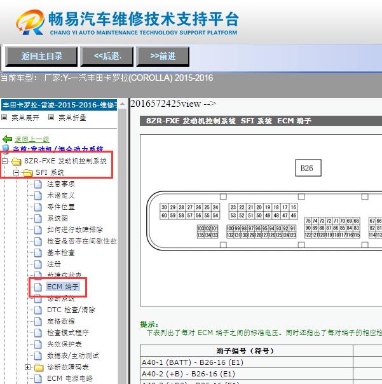The height and width of the screenshot is (384, 382).
Task: Click the document icon beside 失效保护表
Action: click(38, 344)
